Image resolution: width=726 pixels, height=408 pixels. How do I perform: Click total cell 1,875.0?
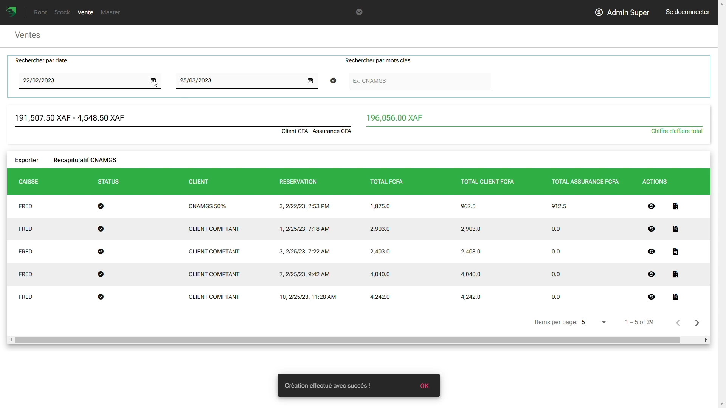click(x=380, y=206)
